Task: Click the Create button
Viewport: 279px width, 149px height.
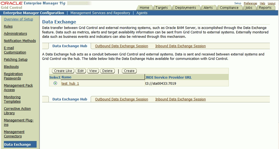Action: point(129,71)
